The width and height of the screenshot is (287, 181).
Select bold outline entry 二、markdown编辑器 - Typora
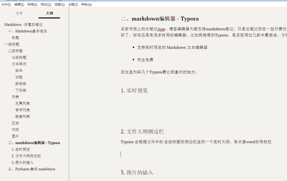(34, 143)
